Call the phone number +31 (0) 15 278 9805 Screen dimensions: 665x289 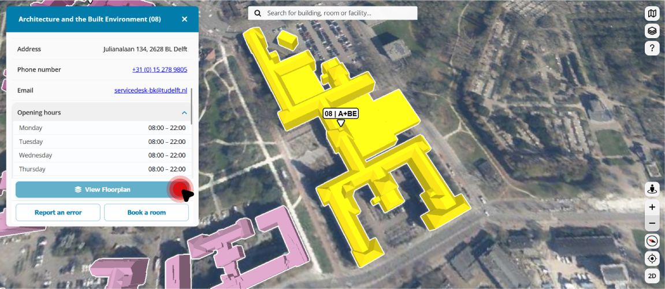(159, 69)
